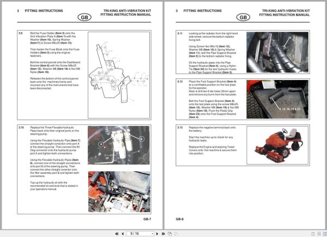Viewport: 327px width, 237px height.
Task: Click step number '3.13'
Action: [x=180, y=127]
